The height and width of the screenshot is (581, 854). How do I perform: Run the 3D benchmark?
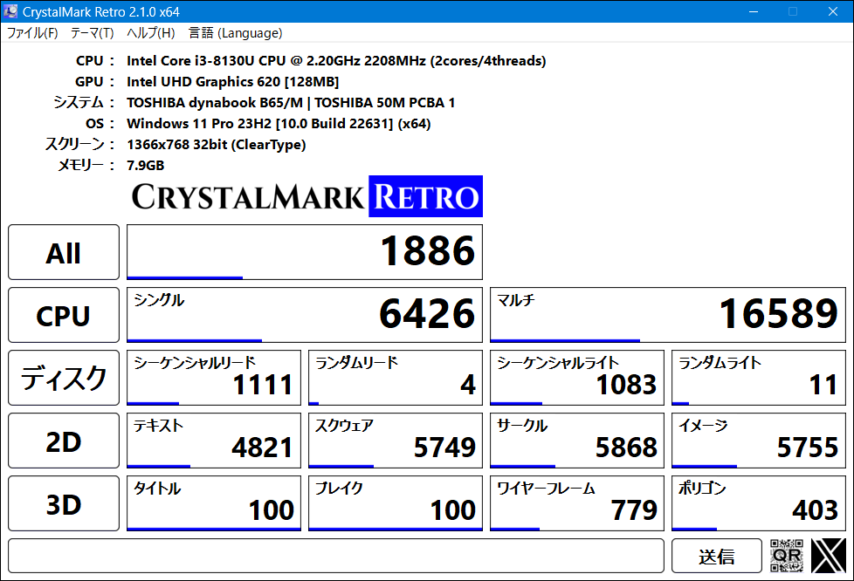coord(64,503)
